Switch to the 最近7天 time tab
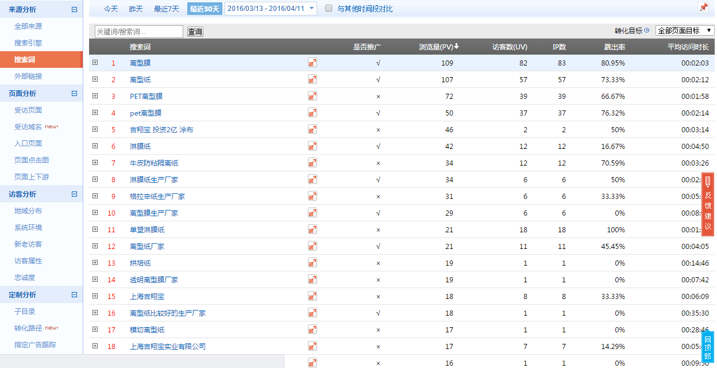The image size is (717, 368). [x=166, y=9]
